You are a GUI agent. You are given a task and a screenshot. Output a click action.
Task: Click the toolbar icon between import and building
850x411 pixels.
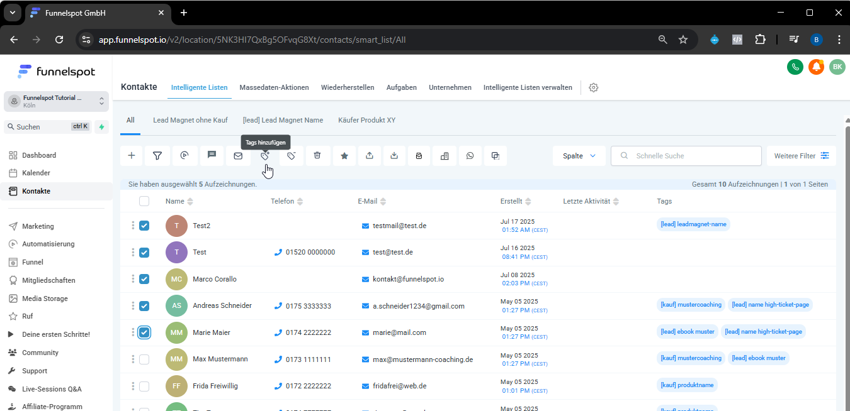point(419,156)
